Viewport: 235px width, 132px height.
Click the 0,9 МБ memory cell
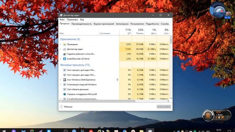point(138,85)
